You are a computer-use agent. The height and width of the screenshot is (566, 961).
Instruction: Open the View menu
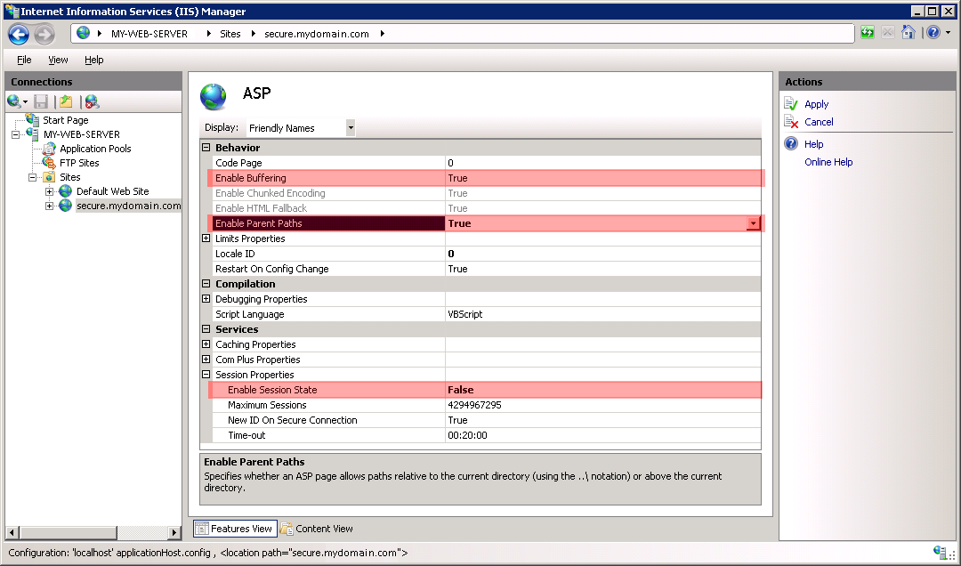tap(58, 60)
